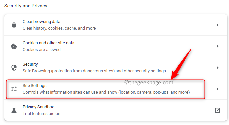This screenshot has height=125, width=229.
Task: Open Privacy Sandbox external link icon
Action: tap(218, 110)
